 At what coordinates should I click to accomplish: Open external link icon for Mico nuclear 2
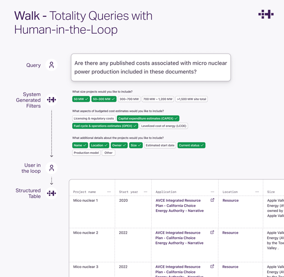(212, 233)
